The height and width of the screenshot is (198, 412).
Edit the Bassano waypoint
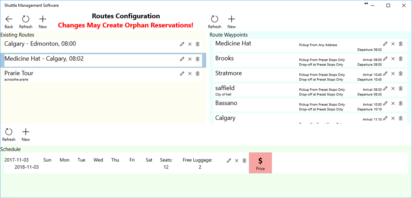click(x=385, y=103)
